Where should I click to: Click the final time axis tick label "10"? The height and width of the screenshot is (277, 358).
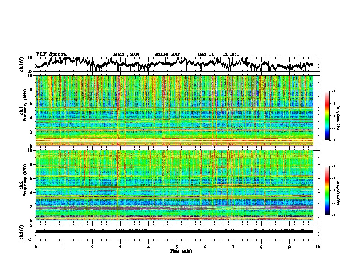(x=318, y=247)
